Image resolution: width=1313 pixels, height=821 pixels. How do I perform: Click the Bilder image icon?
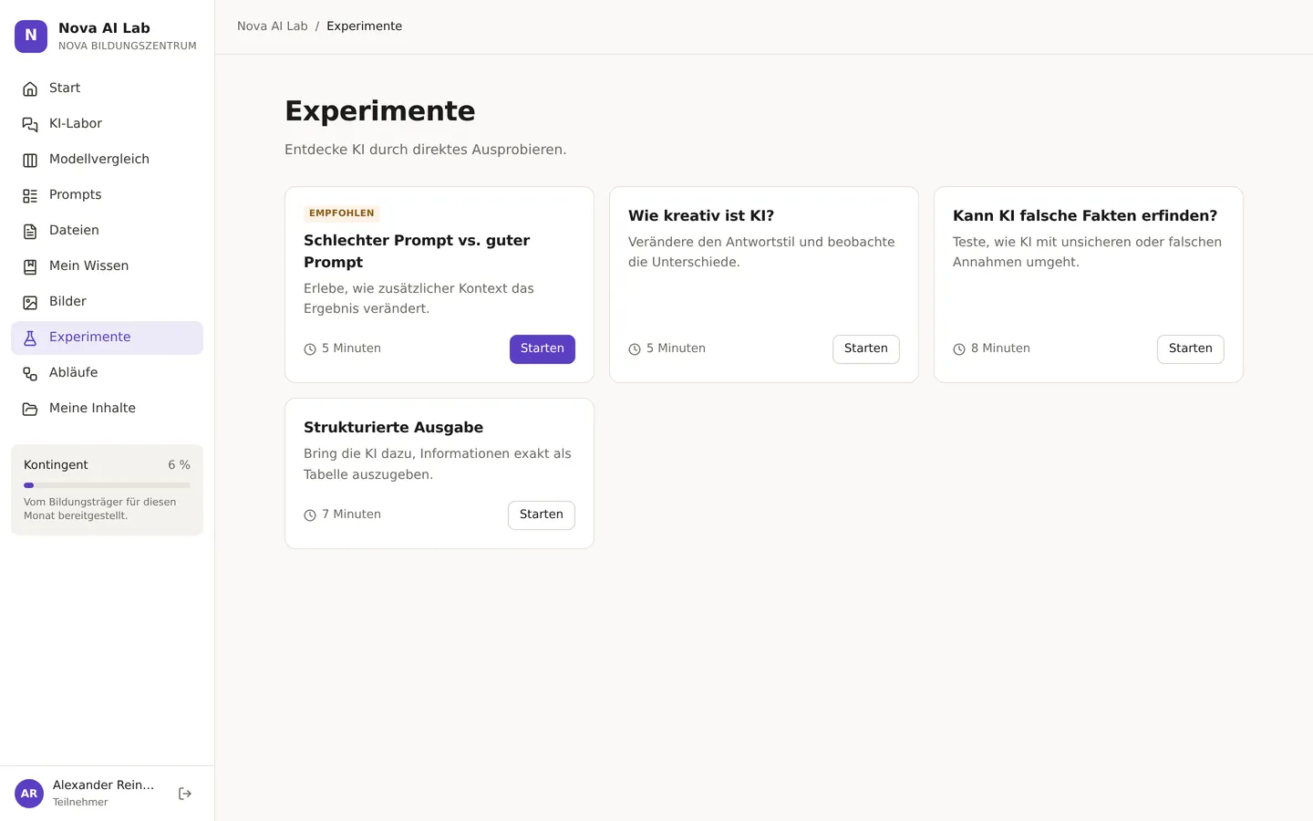(30, 302)
